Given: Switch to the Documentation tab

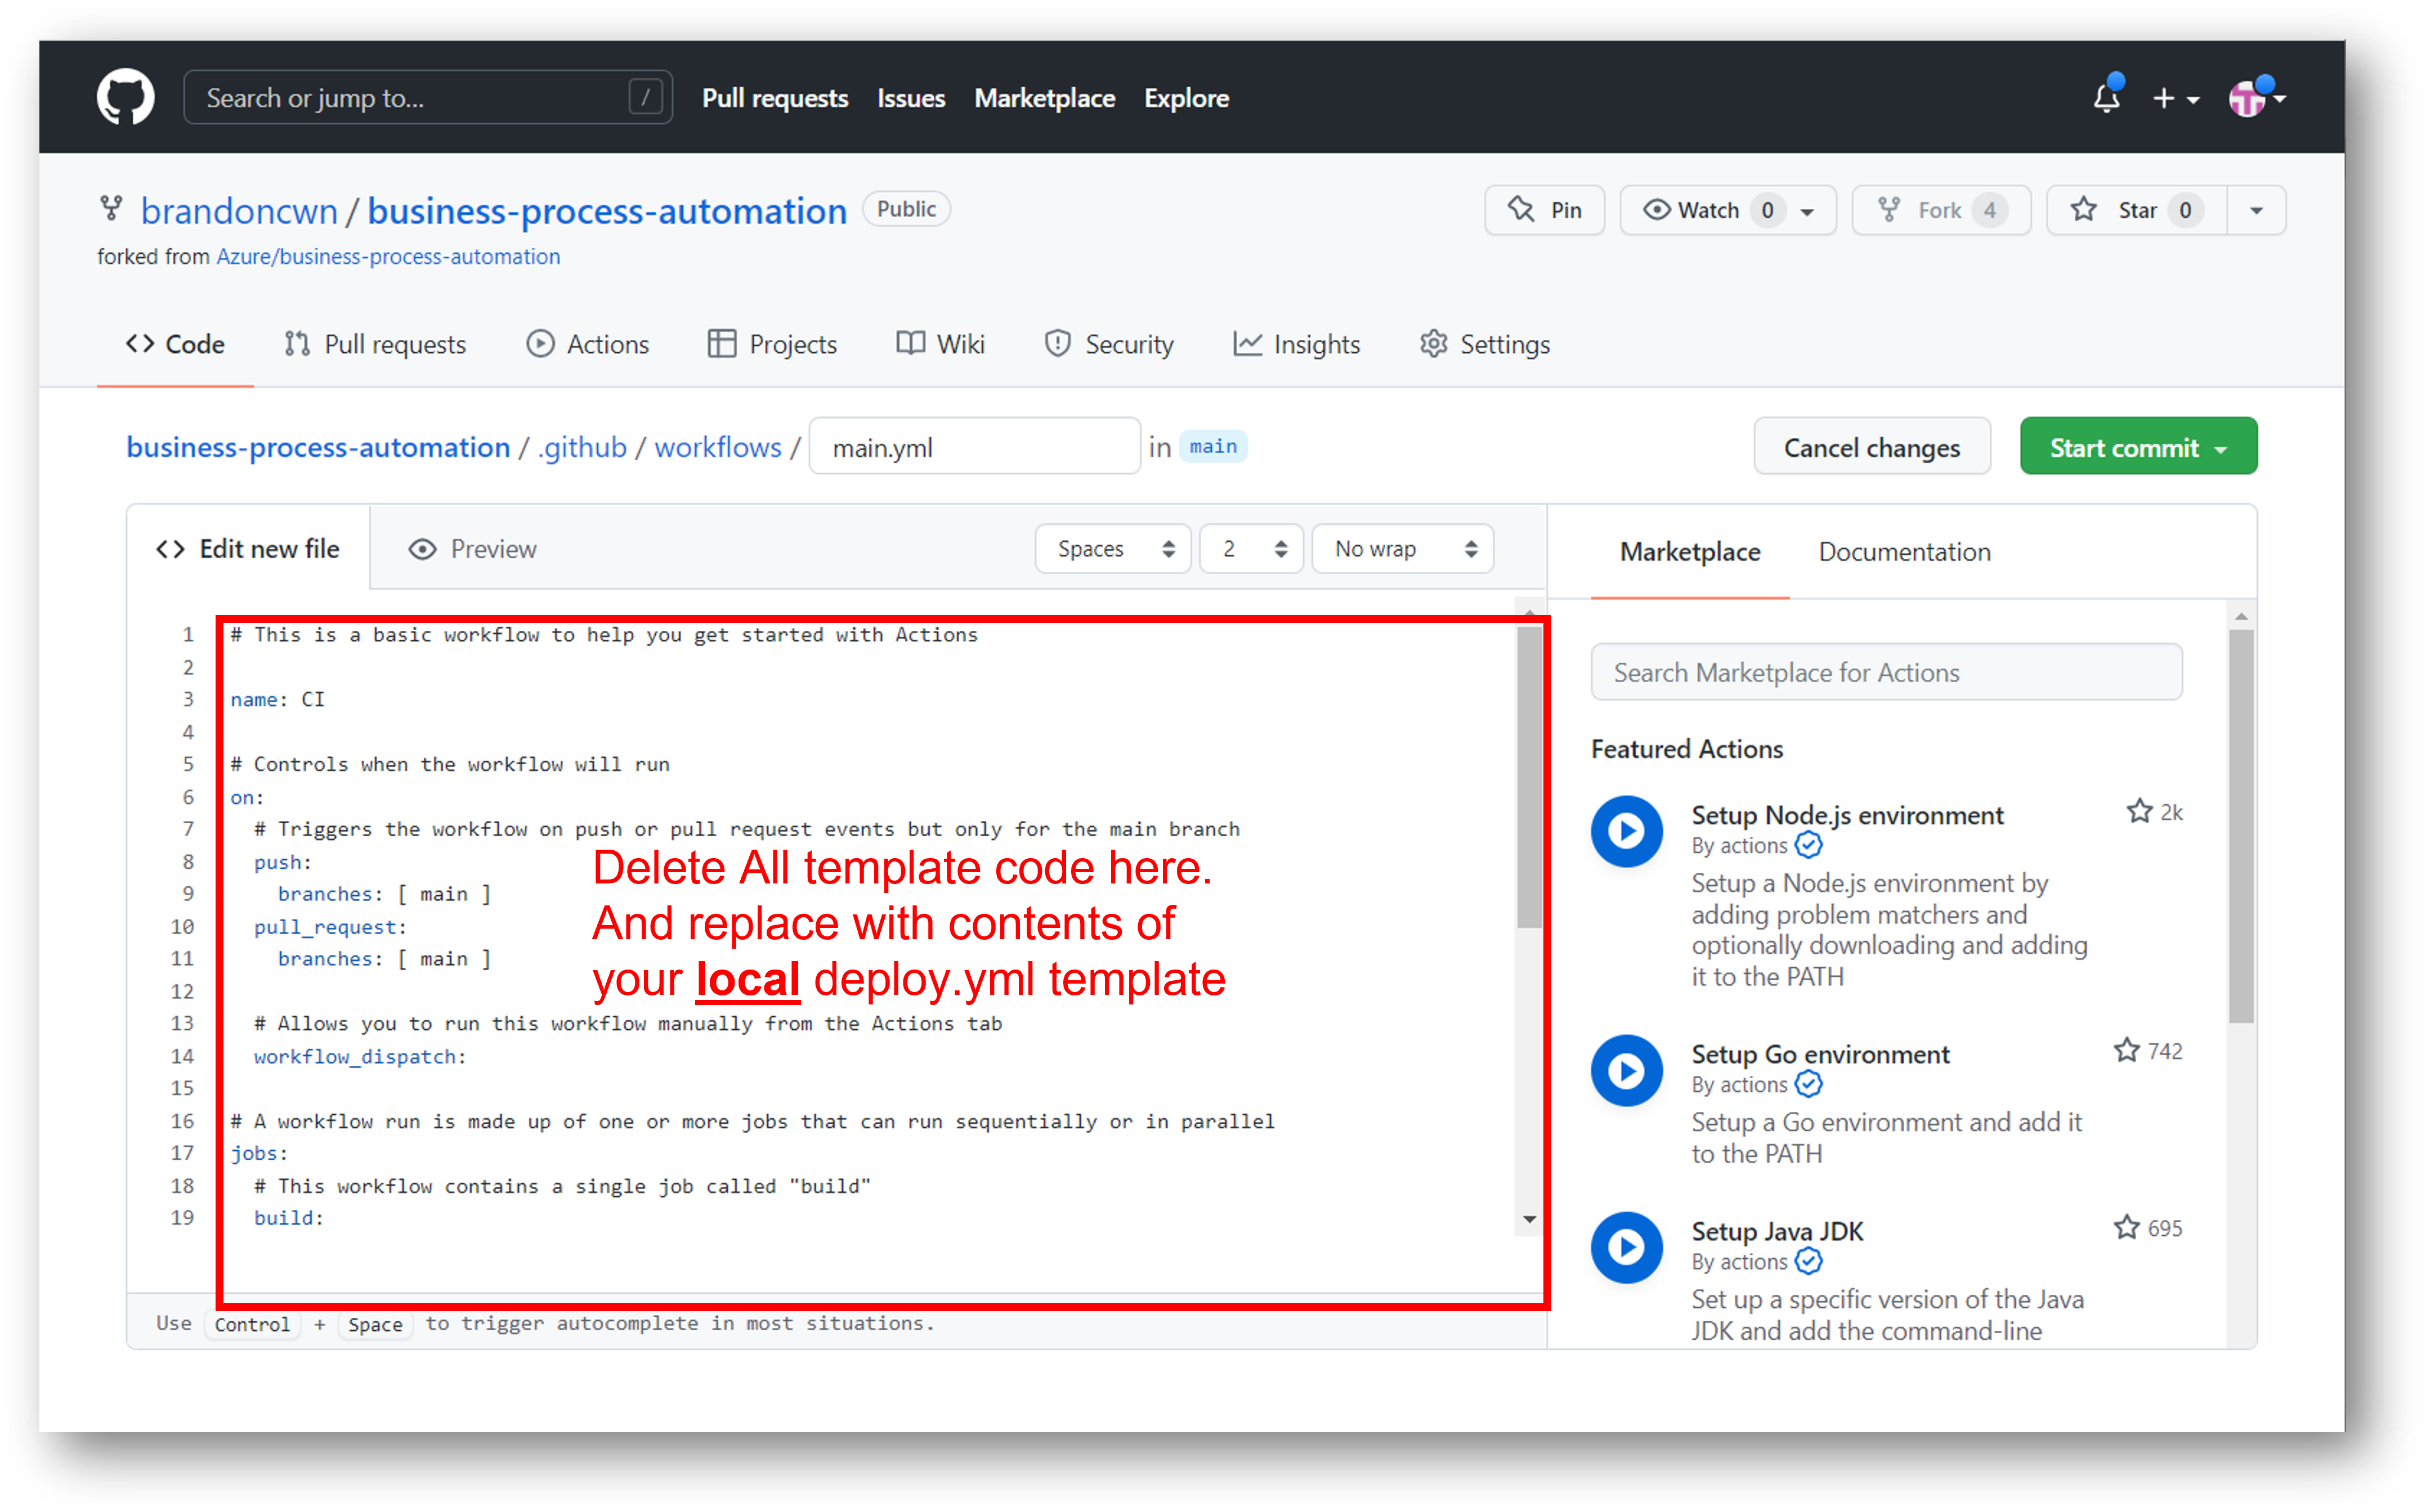Looking at the screenshot, I should click(1904, 552).
